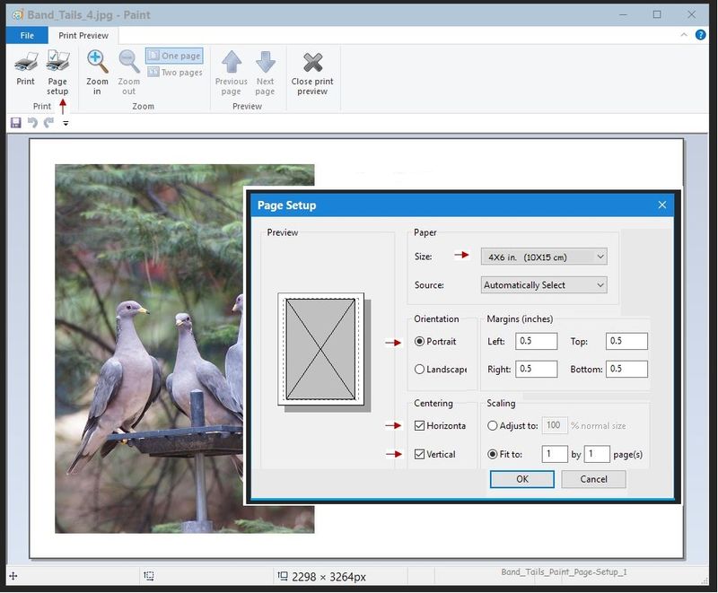This screenshot has width=718, height=593.
Task: Click the Left margin field
Action: (536, 341)
